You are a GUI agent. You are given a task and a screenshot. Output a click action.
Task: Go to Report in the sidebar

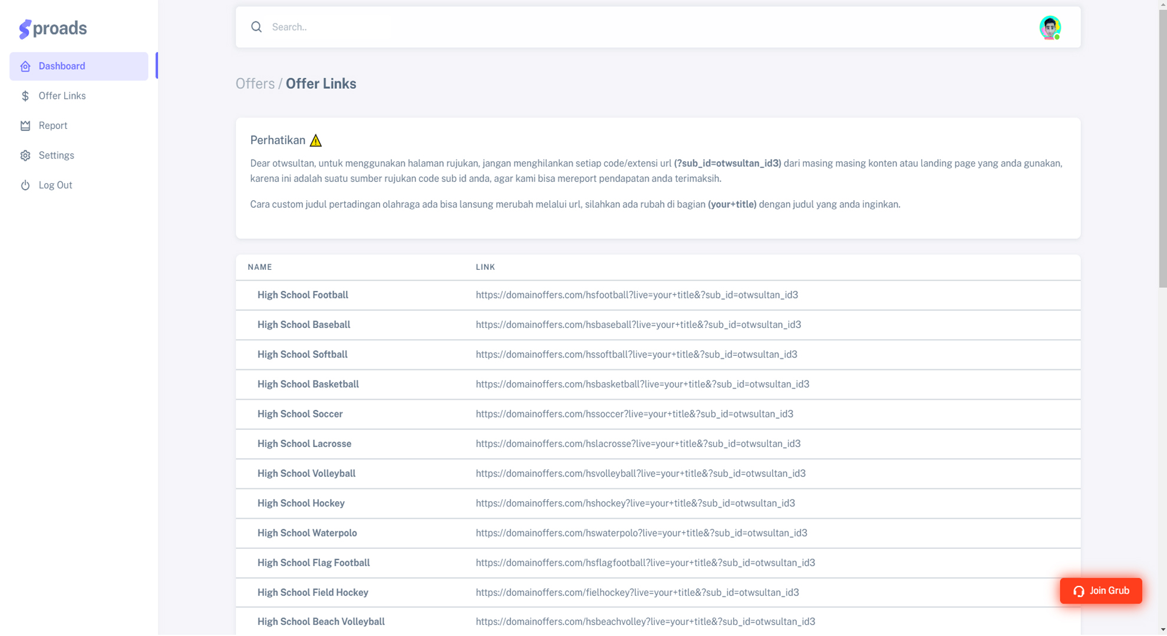click(53, 126)
